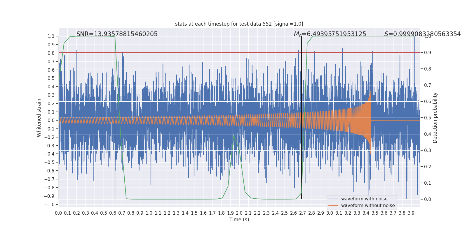The height and width of the screenshot is (233, 467).
Task: Click the plot title for test data 552
Action: (x=239, y=24)
